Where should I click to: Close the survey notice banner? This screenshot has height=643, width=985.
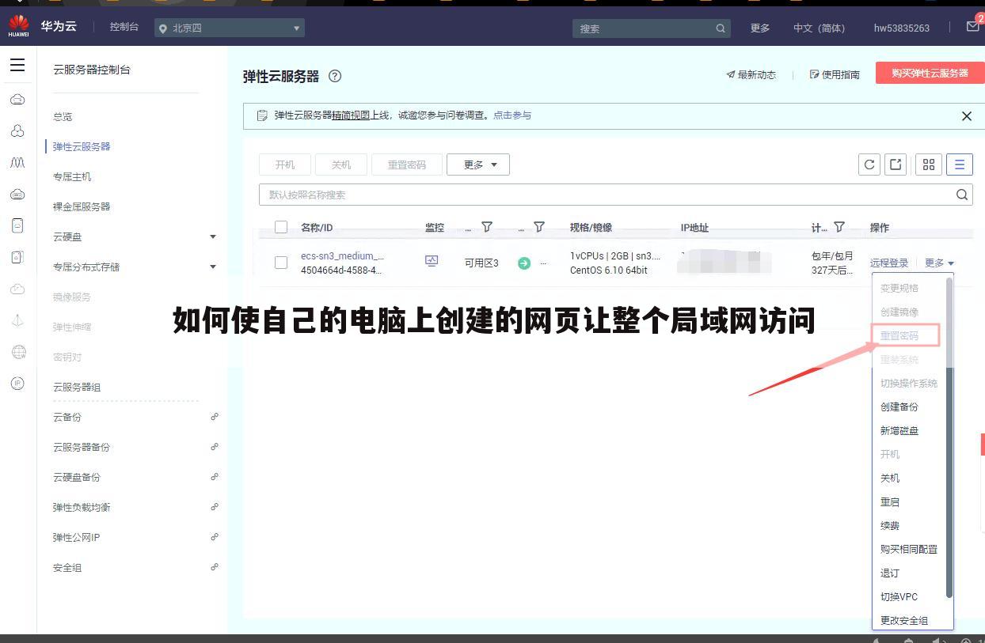tap(967, 116)
